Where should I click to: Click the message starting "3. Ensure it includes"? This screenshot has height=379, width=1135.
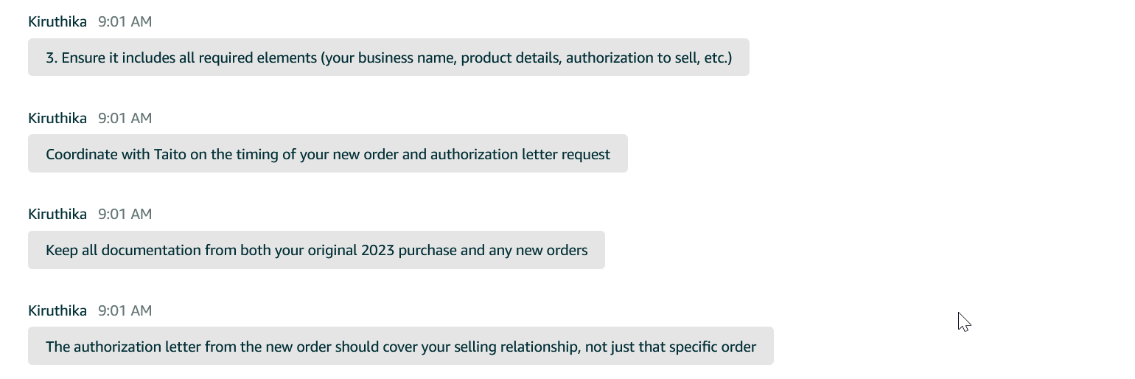[388, 58]
